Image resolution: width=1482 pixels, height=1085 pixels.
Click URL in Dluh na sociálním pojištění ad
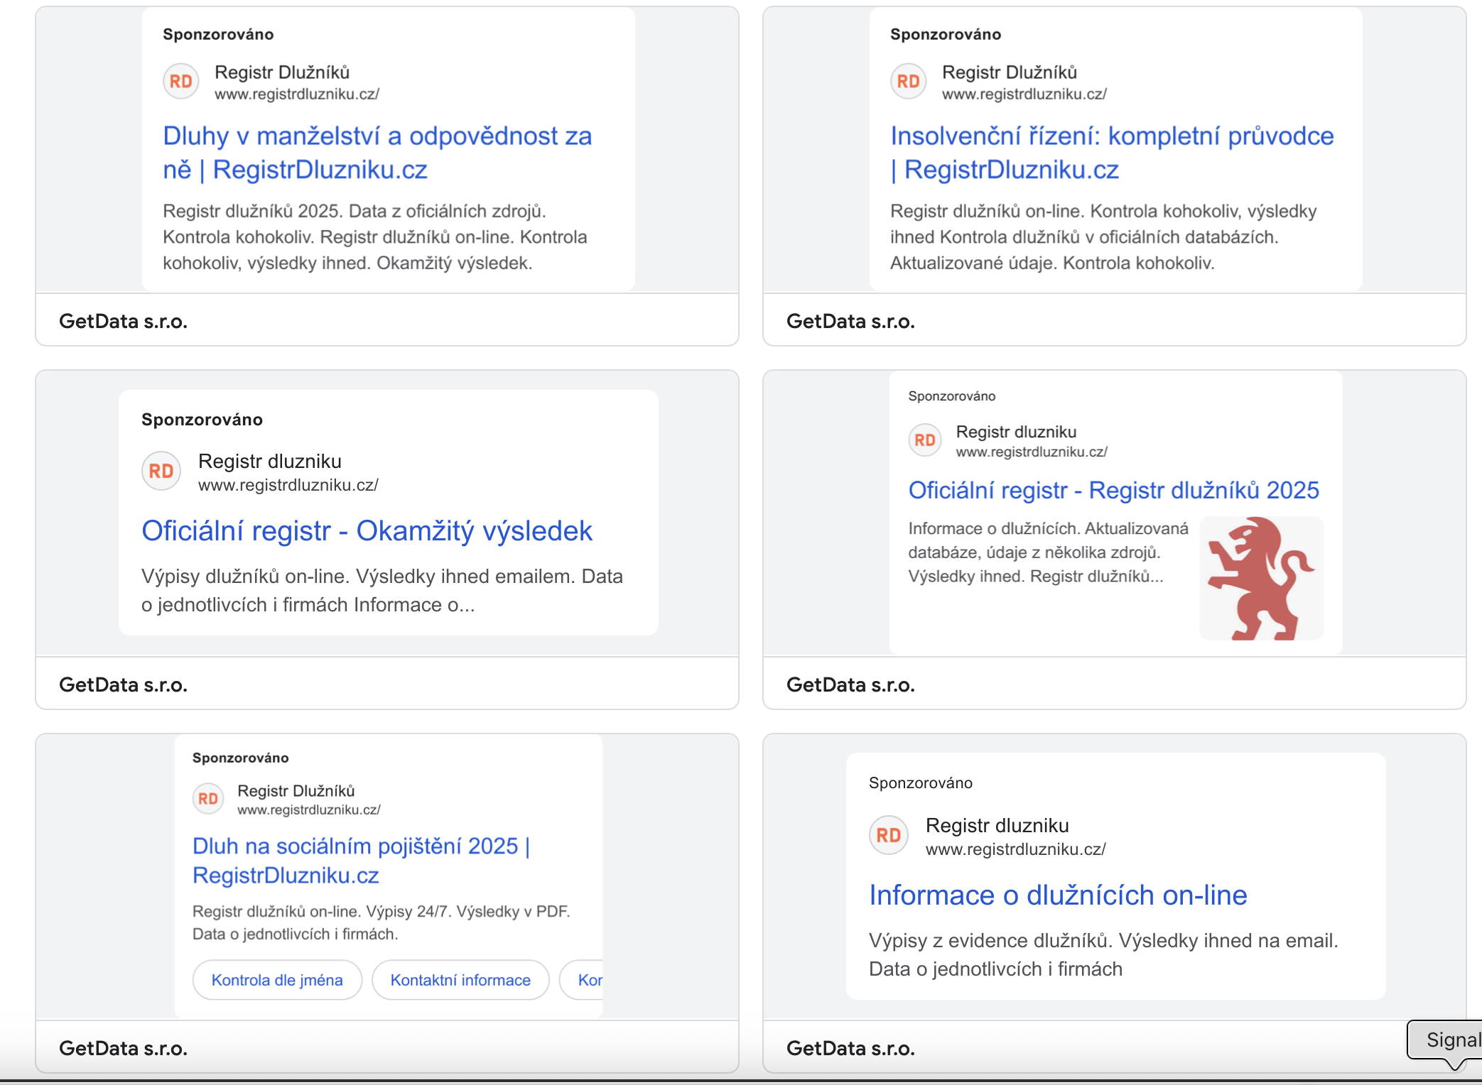click(309, 809)
